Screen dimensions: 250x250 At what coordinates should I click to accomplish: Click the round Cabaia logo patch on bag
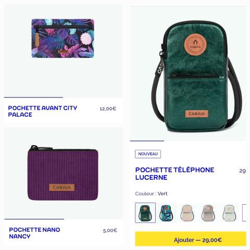click(195, 45)
